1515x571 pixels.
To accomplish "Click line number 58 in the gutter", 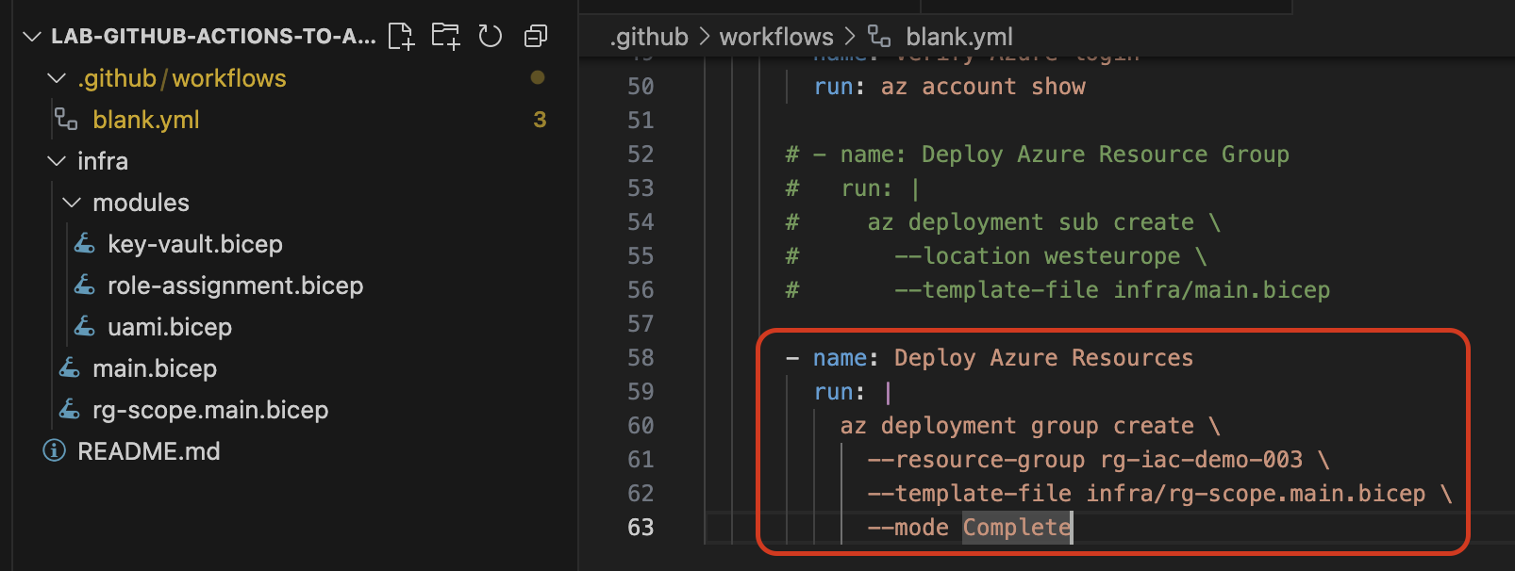I will pyautogui.click(x=641, y=358).
